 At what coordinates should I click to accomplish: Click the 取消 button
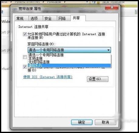(105, 122)
